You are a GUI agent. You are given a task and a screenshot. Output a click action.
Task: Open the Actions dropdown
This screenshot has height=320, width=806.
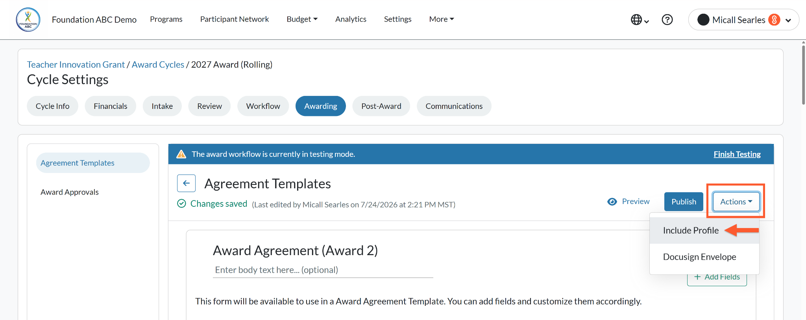[x=736, y=202]
